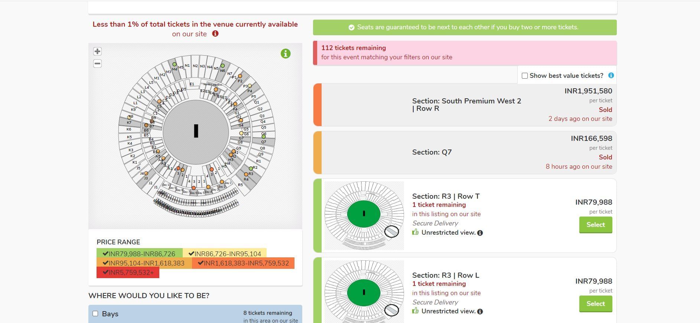700x323 pixels.
Task: Toggle INR1,618,383-INR5,759,532 price filter
Action: pos(243,263)
